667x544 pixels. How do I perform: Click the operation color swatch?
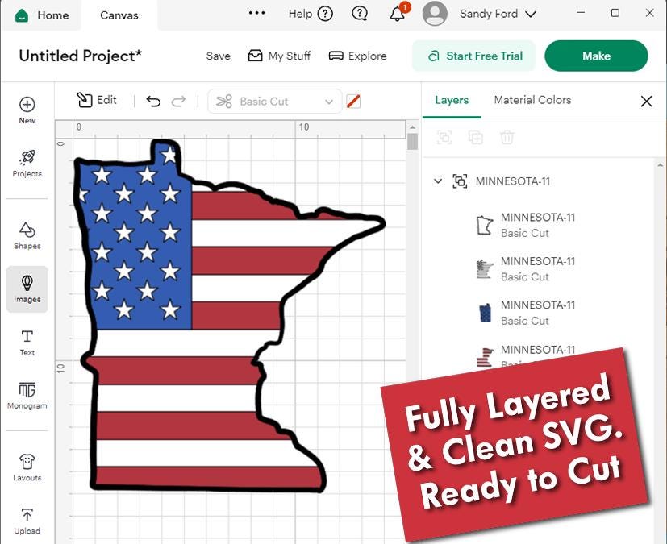point(353,102)
